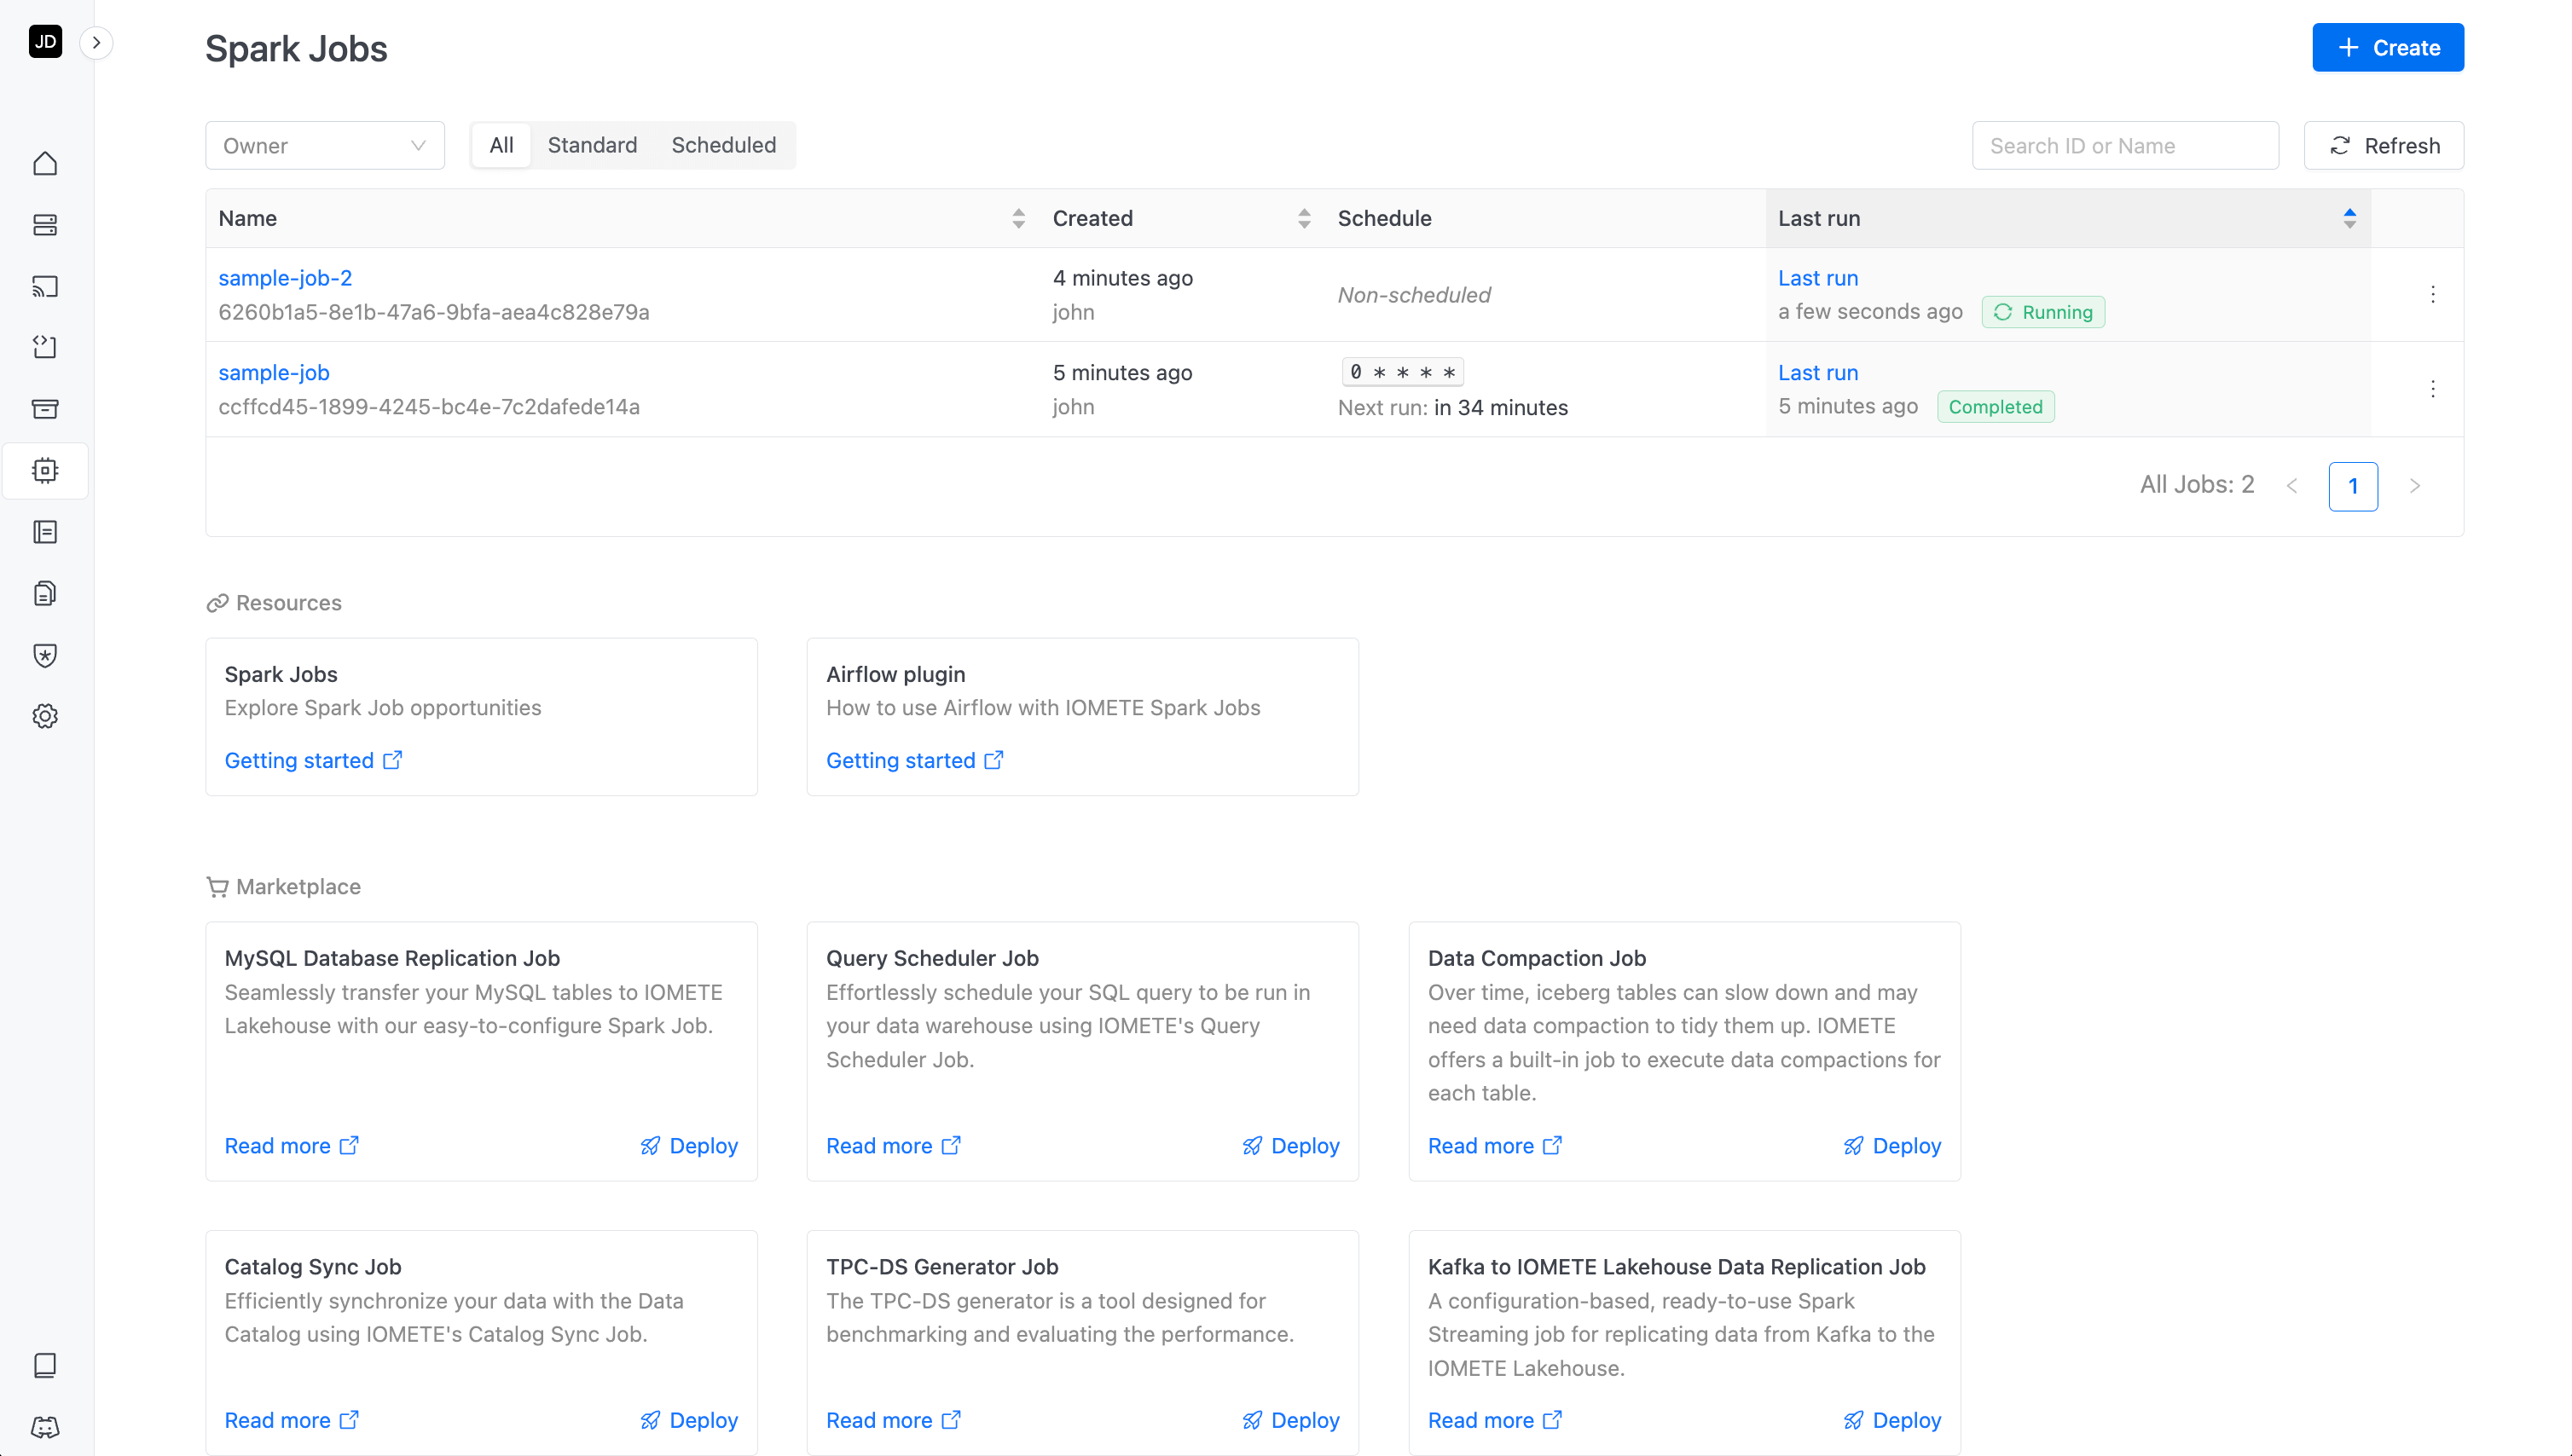Click the Running status badge
Viewport: 2572px width, 1456px height.
click(x=2042, y=312)
